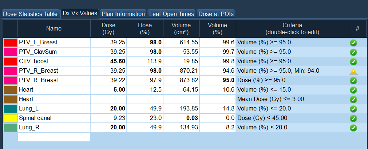Click the green check icon for PTV_L_Breast
The height and width of the screenshot is (149, 368).
[353, 43]
